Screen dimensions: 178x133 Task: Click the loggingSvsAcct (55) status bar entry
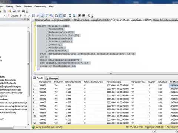[155, 127]
